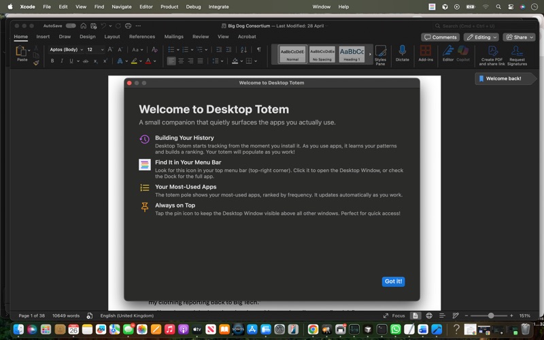Click the Sort A-Z icon

[x=243, y=50]
